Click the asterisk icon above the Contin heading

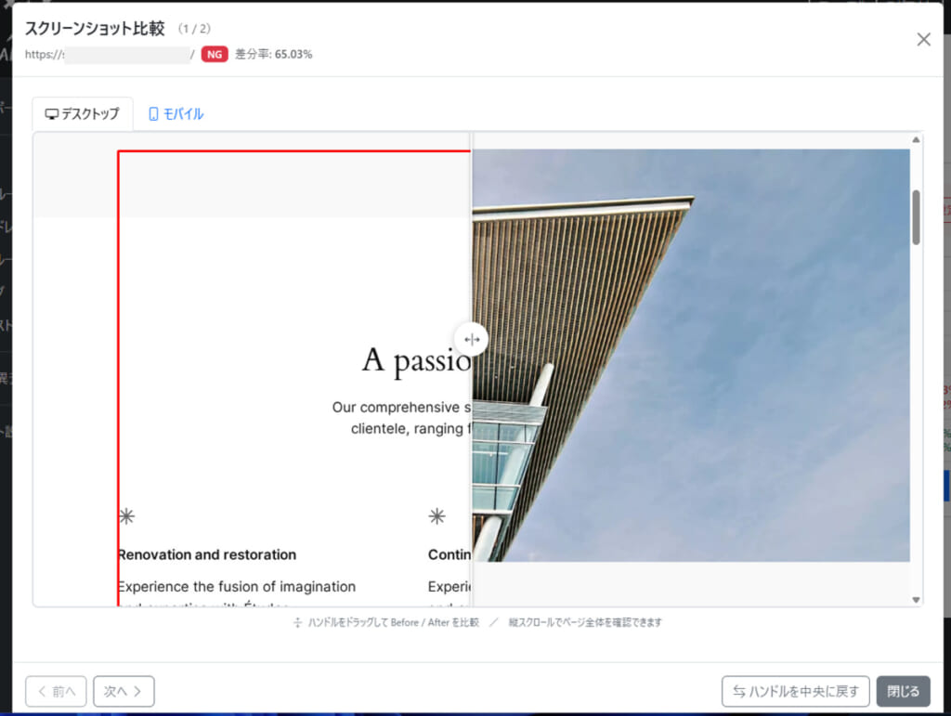point(436,516)
